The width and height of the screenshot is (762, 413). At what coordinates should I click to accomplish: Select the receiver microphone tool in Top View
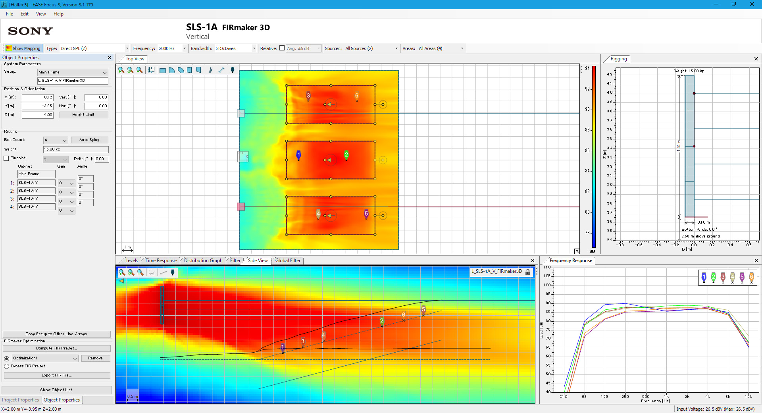(x=233, y=70)
